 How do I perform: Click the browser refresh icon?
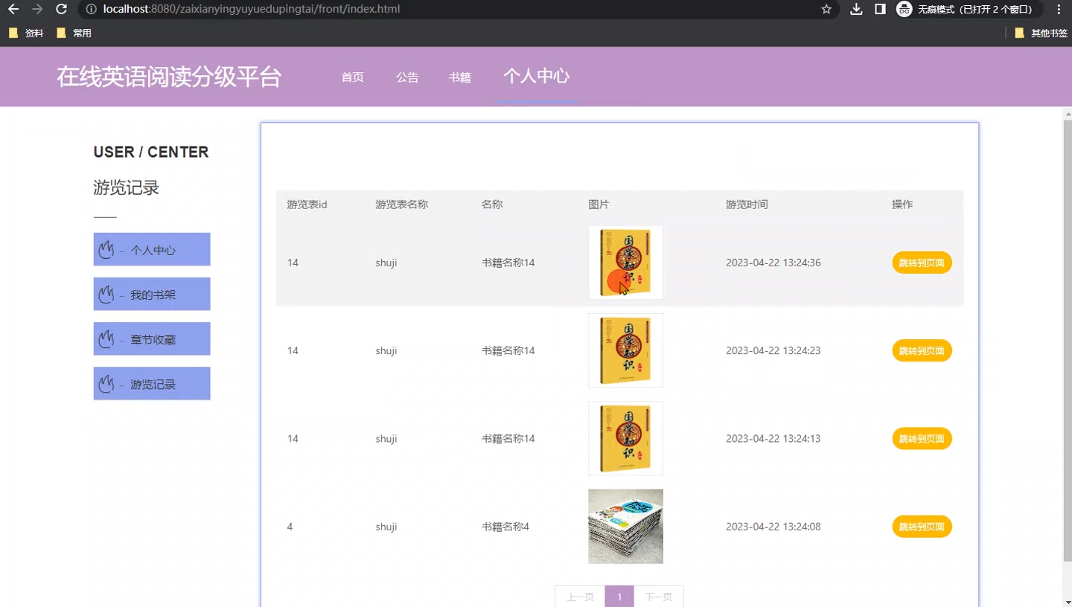[61, 10]
